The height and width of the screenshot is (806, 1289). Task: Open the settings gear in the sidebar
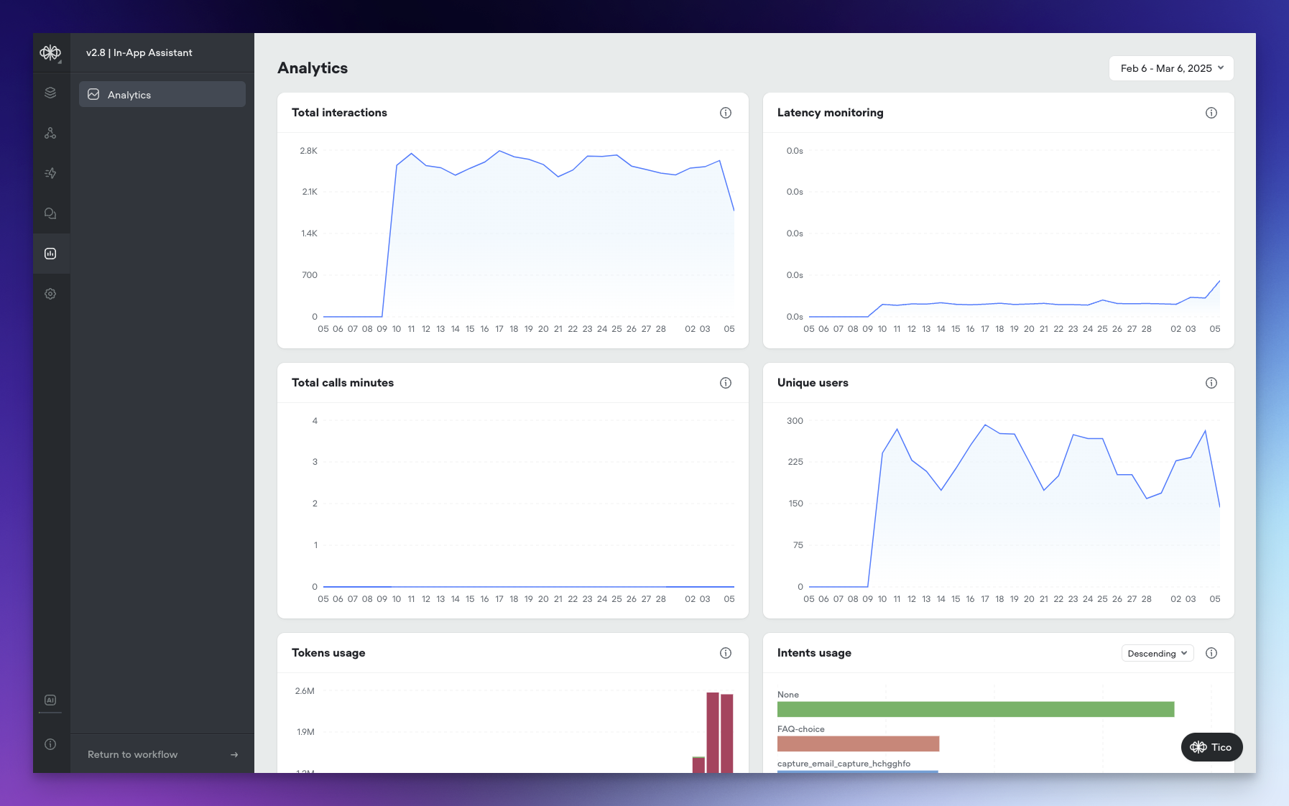point(50,294)
